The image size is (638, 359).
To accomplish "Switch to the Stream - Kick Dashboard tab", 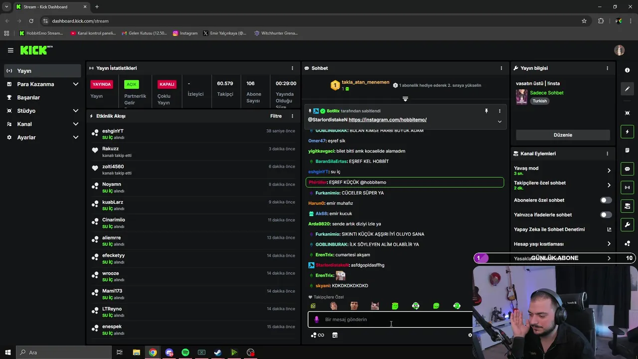I will [51, 7].
